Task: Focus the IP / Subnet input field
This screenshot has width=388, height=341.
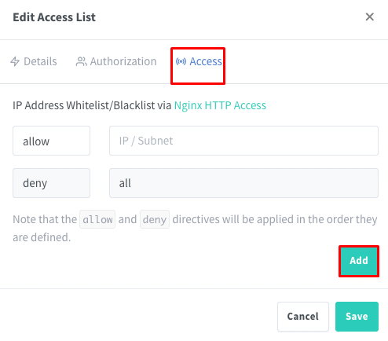Action: (243, 141)
